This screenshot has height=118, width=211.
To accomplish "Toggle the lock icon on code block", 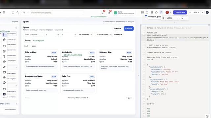I will pyautogui.click(x=182, y=18).
